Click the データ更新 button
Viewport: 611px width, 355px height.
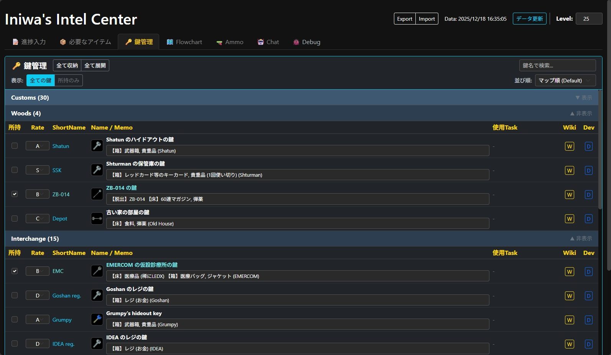529,19
